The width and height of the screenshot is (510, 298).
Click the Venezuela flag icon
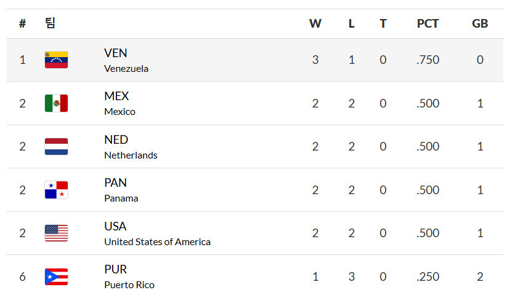point(56,60)
